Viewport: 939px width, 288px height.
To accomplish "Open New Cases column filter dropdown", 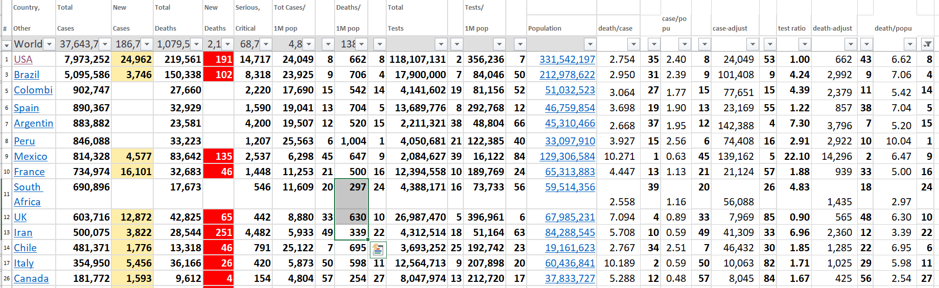I will (x=147, y=44).
